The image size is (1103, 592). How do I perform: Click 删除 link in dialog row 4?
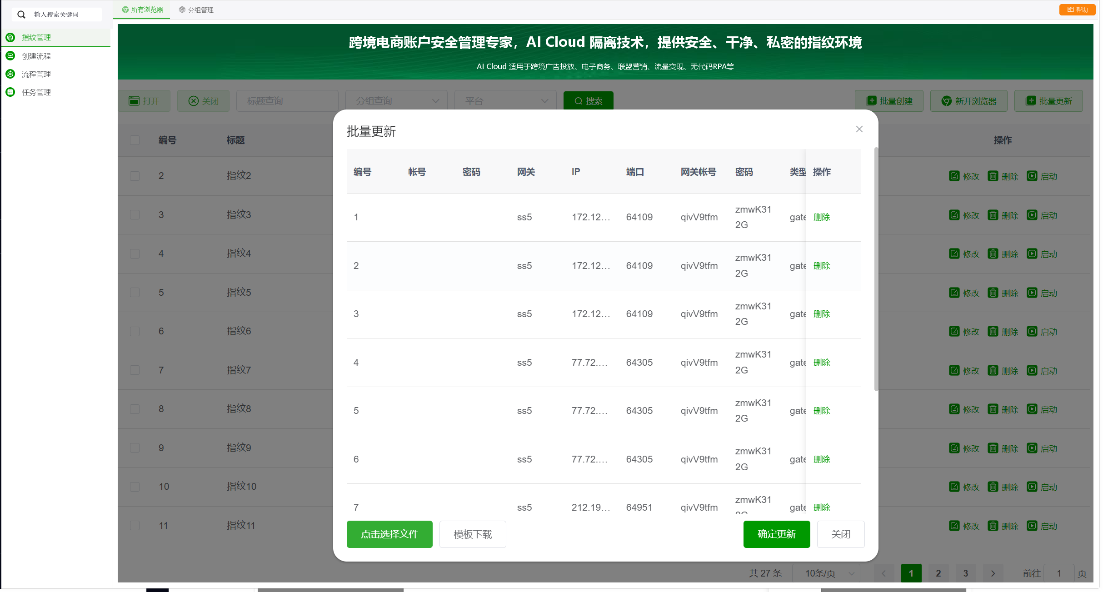(822, 363)
